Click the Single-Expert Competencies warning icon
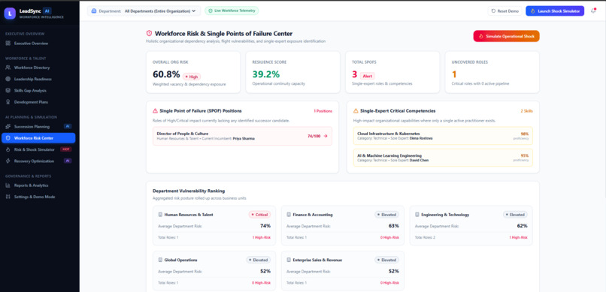Screen dimensions: 606x292 [x=356, y=111]
